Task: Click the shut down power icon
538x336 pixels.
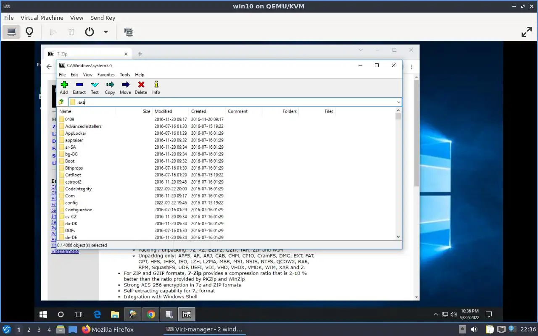Action: [90, 32]
